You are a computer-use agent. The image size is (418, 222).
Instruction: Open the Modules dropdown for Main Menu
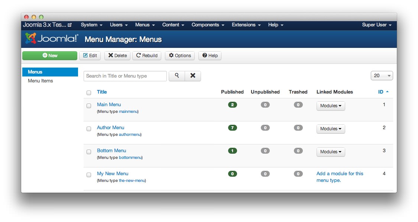click(330, 106)
